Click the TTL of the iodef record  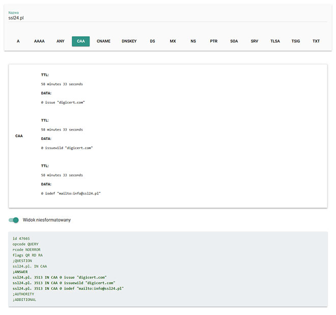point(62,175)
